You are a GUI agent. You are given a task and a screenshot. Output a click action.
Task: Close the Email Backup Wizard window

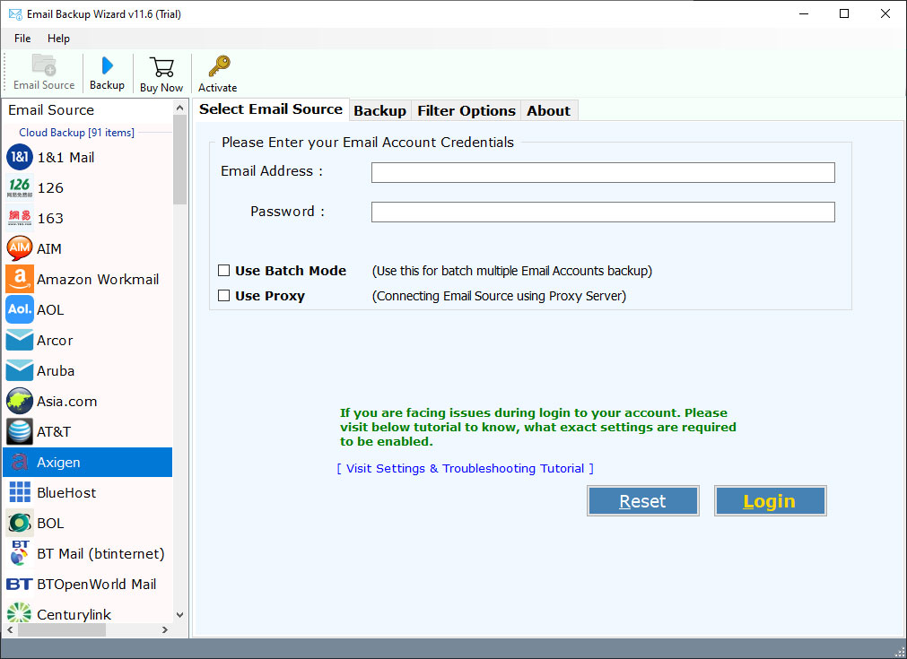885,13
